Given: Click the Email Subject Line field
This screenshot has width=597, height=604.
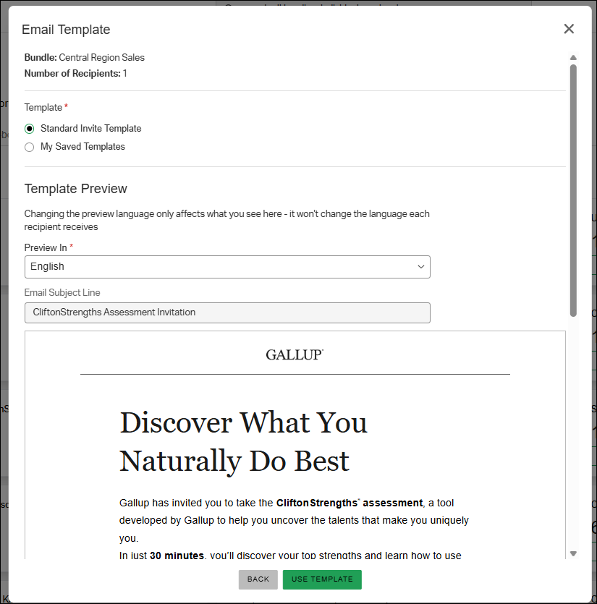Looking at the screenshot, I should pyautogui.click(x=227, y=312).
